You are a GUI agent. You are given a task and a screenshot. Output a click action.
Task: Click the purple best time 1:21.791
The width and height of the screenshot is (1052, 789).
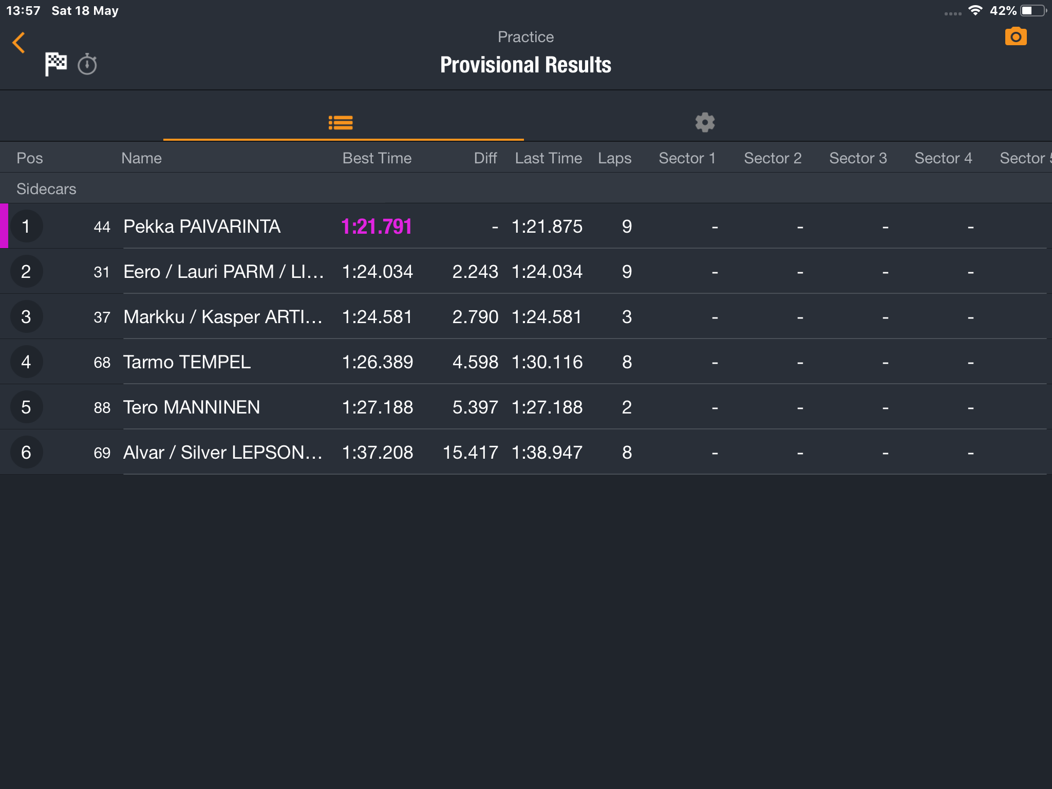coord(377,227)
